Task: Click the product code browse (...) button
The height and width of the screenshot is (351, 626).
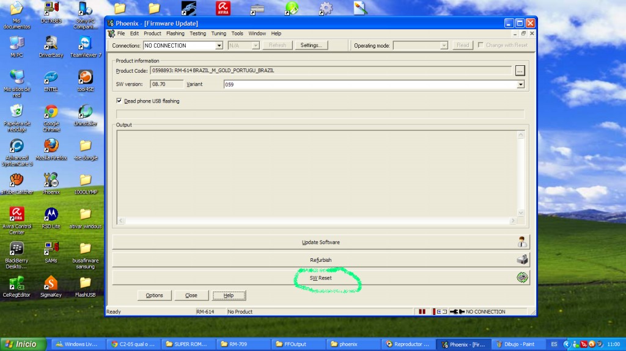Action: click(520, 71)
